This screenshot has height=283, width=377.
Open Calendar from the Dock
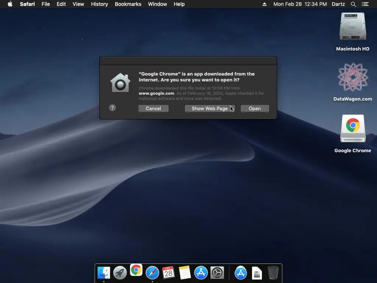(168, 273)
